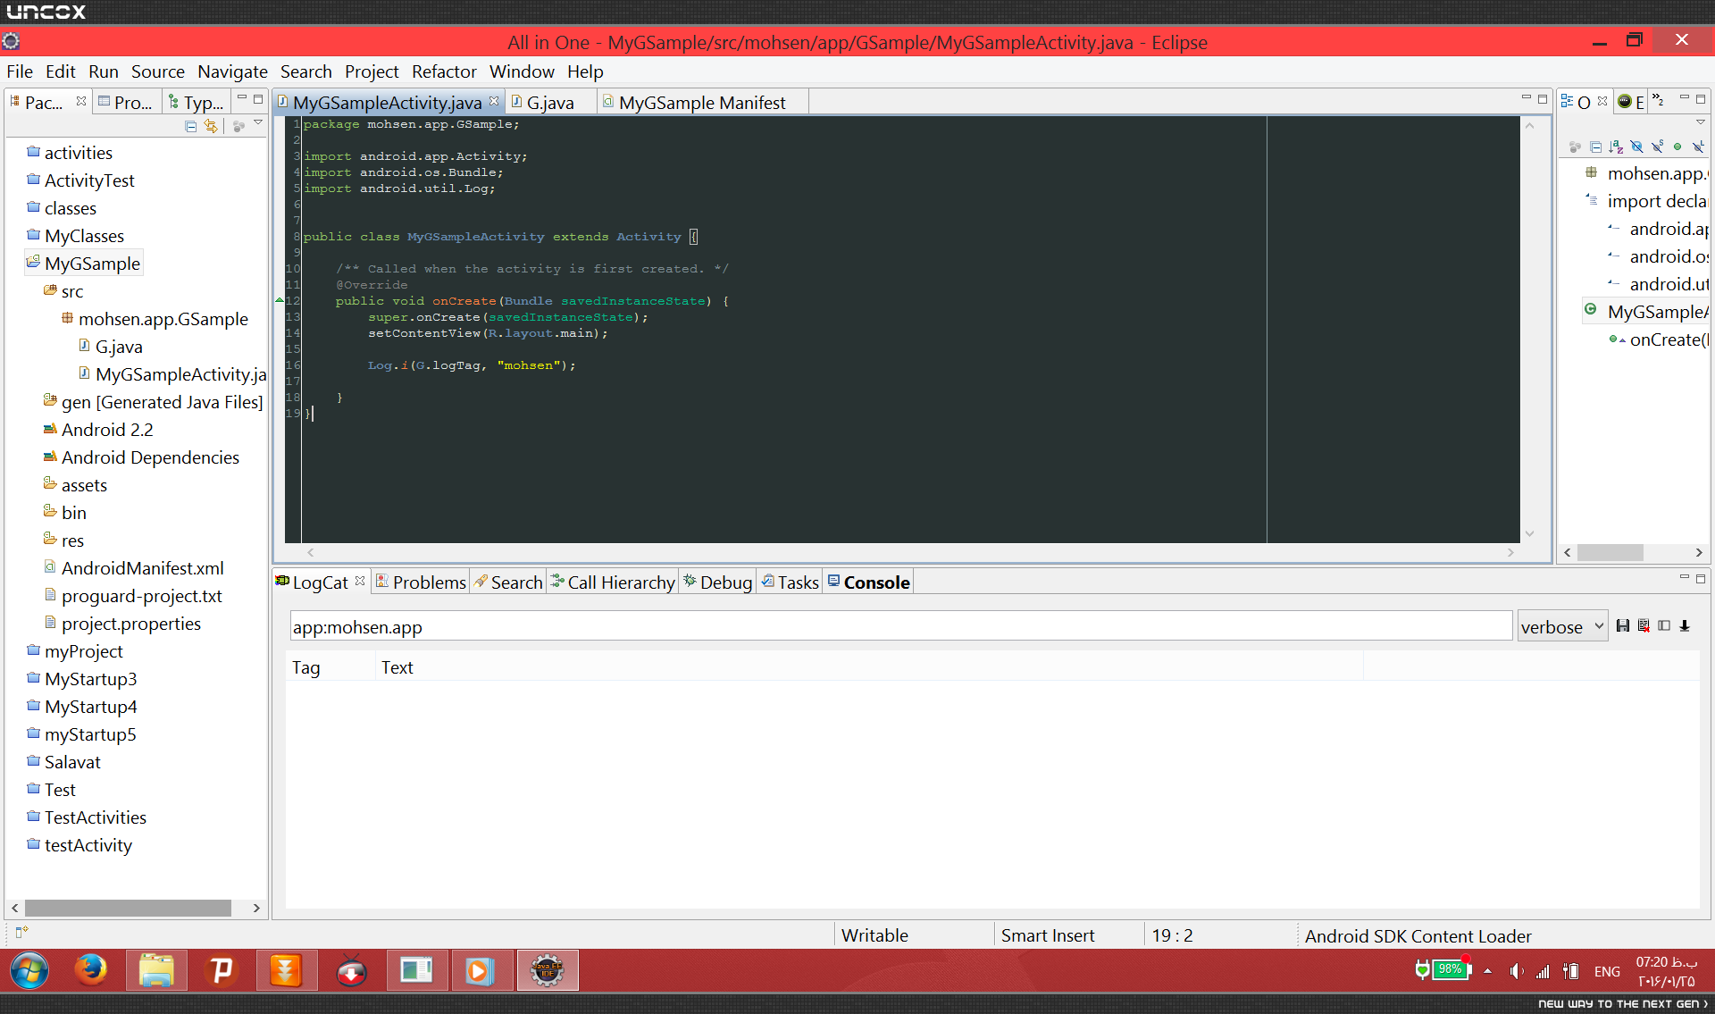Viewport: 1715px width, 1014px height.
Task: Open the Navigate menu
Action: pos(232,71)
